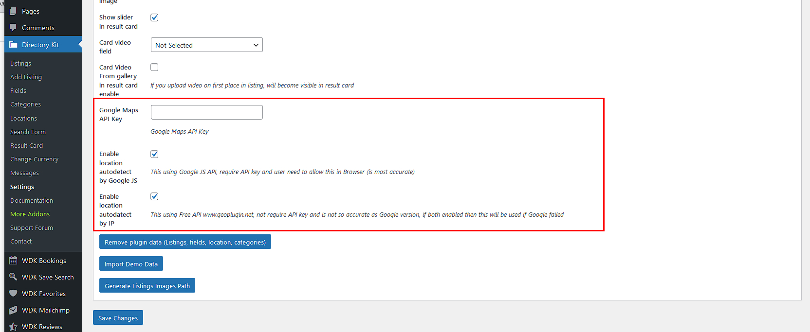Uncheck location autodetect by IP checkbox
The image size is (810, 332).
tap(154, 196)
